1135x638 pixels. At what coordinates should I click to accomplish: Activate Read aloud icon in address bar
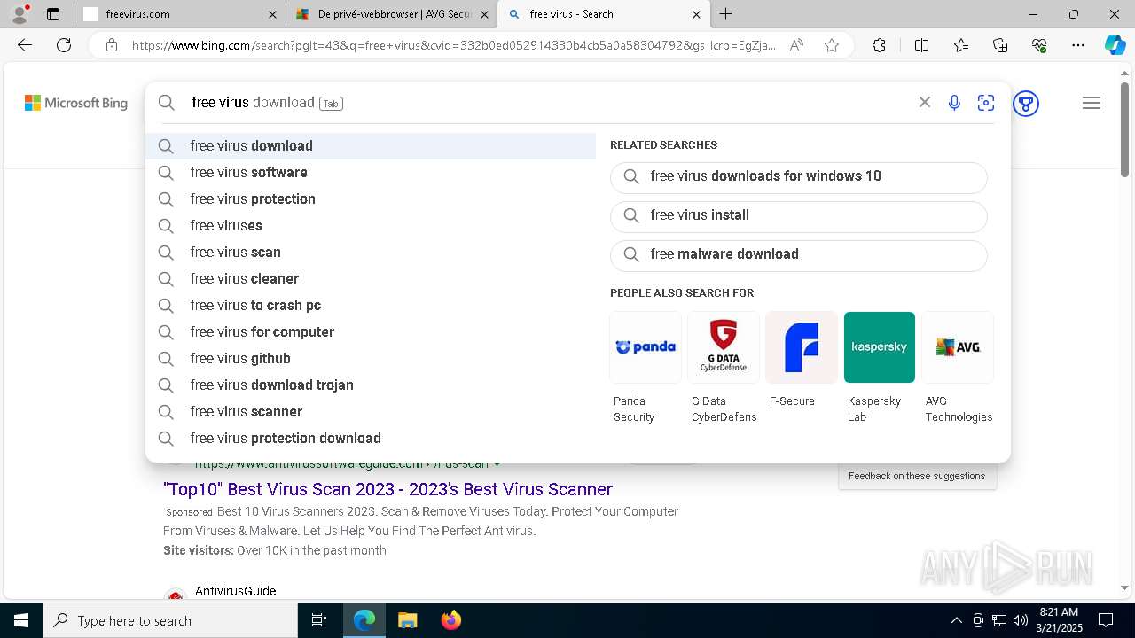pyautogui.click(x=796, y=45)
